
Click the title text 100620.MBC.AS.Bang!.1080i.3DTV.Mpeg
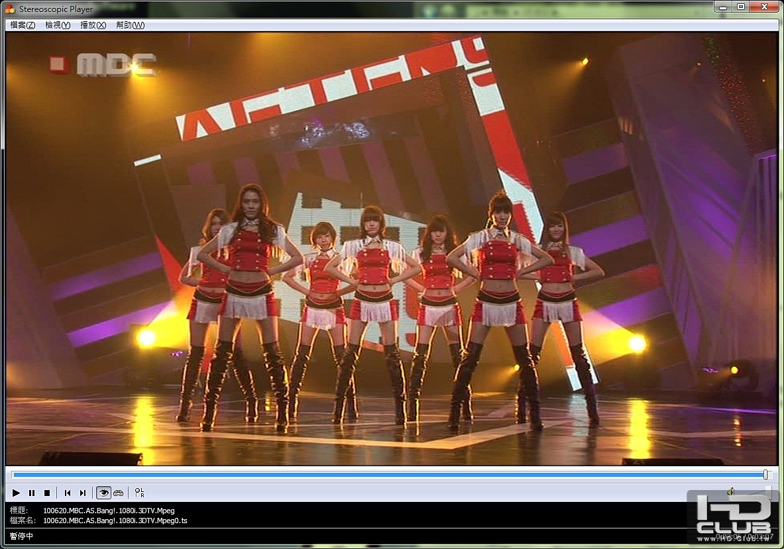(109, 511)
